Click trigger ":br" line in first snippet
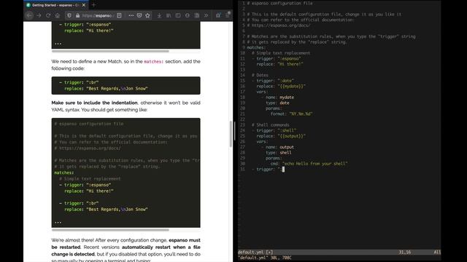The image size is (467, 262). click(79, 82)
